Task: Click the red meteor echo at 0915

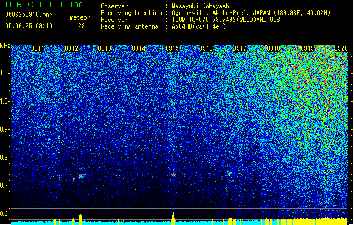Action: click(x=173, y=175)
